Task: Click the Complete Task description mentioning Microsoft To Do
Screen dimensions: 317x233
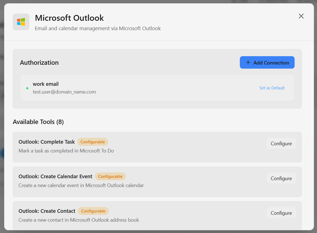Action: coord(66,151)
